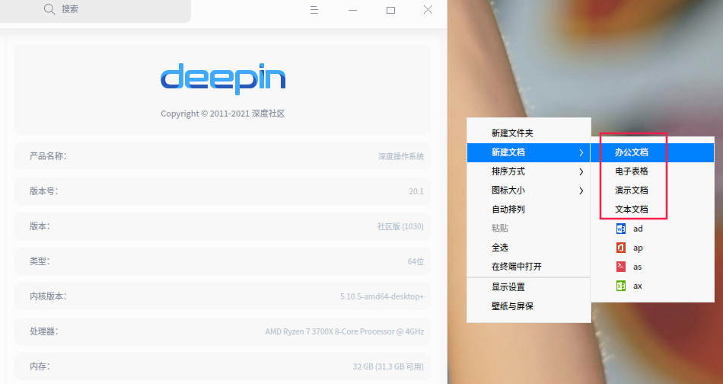Select the ad template entry
The width and height of the screenshot is (723, 384).
pos(652,229)
